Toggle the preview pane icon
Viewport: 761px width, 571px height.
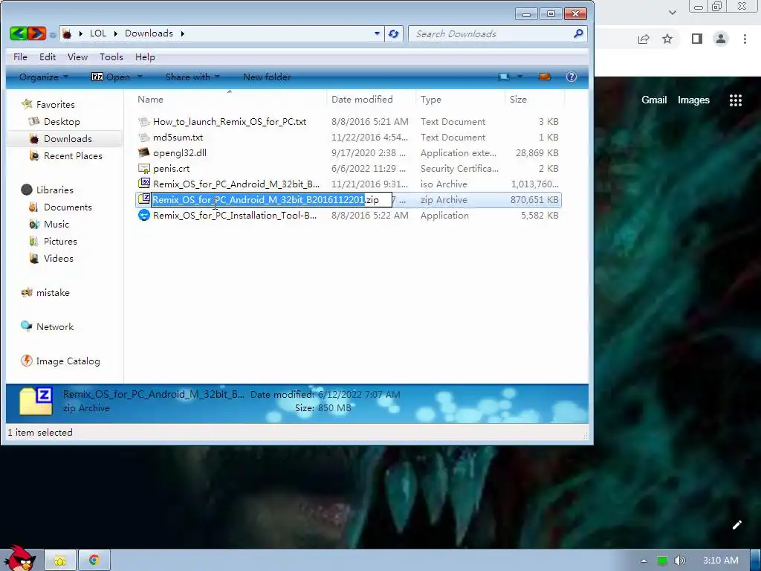pyautogui.click(x=545, y=77)
